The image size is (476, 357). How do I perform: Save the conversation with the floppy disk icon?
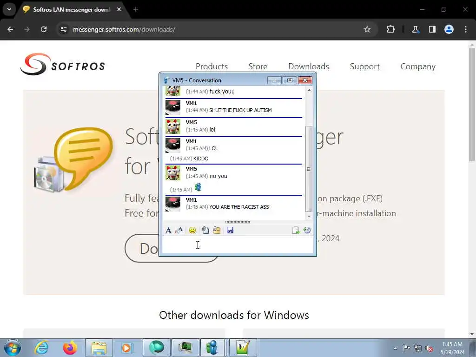[x=230, y=231]
